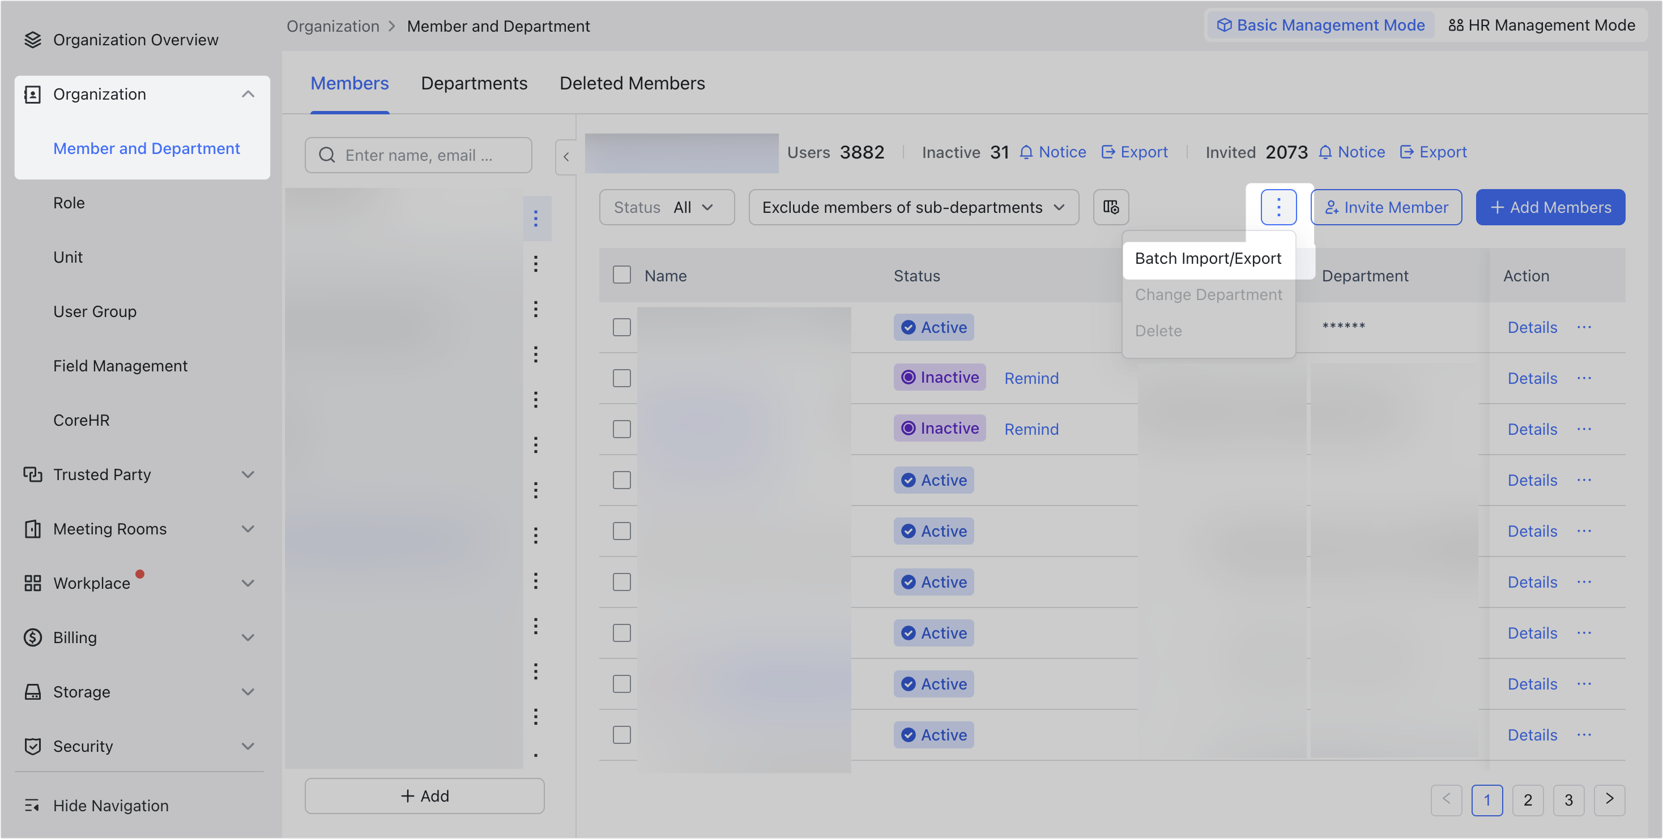The image size is (1663, 839).
Task: Check the select-all checkbox in table header
Action: coord(621,274)
